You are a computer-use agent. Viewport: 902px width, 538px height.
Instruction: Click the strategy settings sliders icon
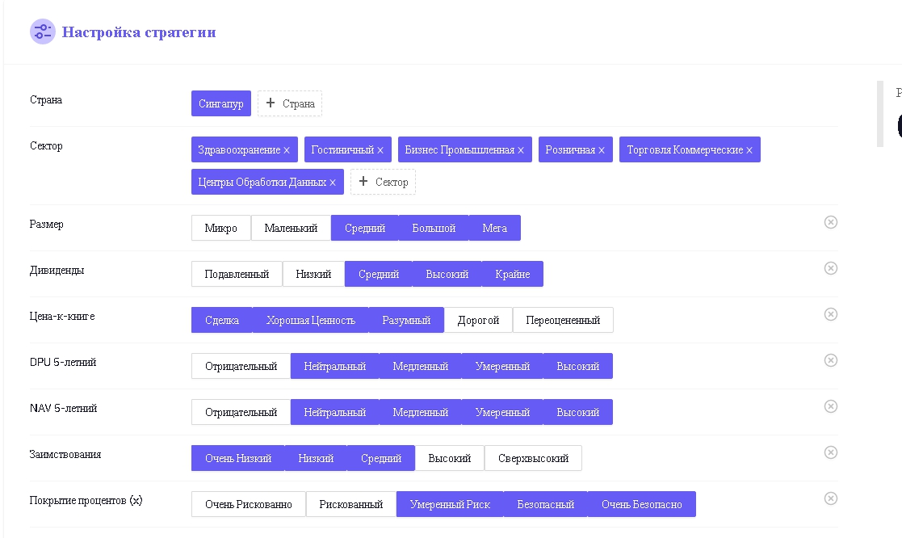pyautogui.click(x=42, y=32)
